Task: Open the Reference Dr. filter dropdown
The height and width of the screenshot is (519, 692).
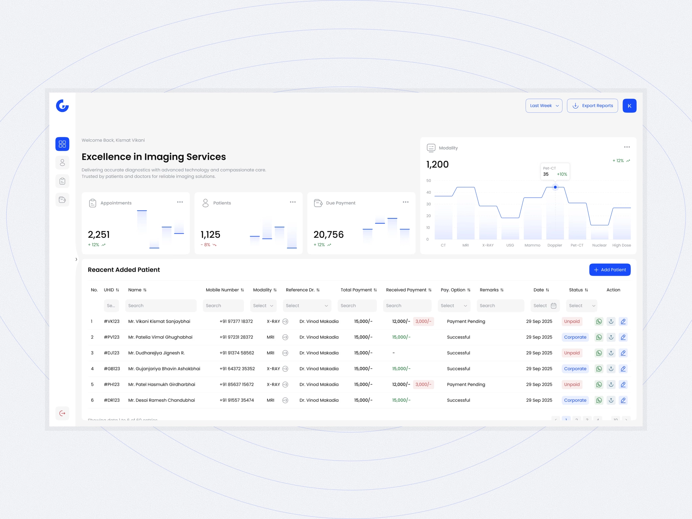Action: point(306,305)
